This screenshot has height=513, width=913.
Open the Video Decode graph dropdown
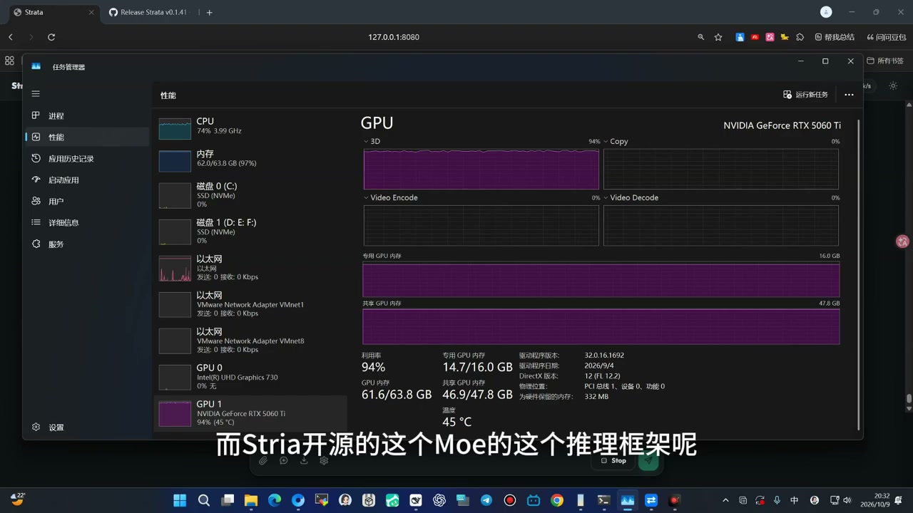pyautogui.click(x=631, y=197)
